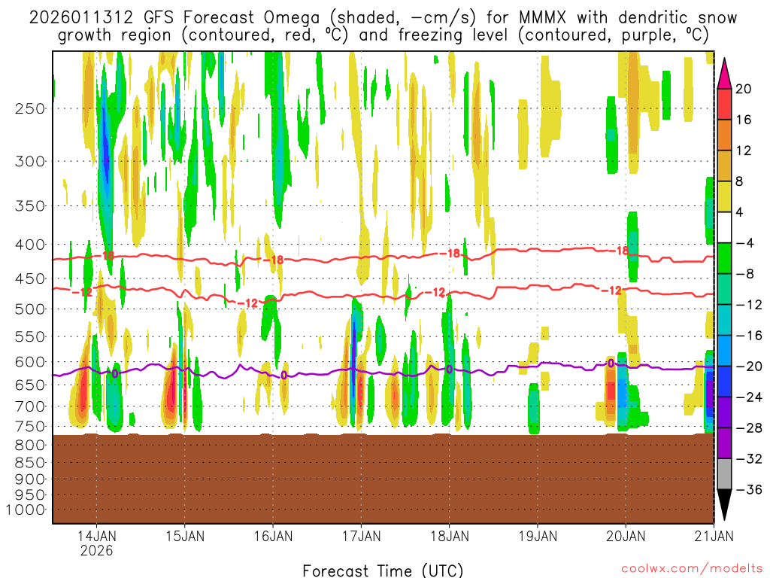
Task: Click the brown below-ground terrain area
Action: click(383, 478)
